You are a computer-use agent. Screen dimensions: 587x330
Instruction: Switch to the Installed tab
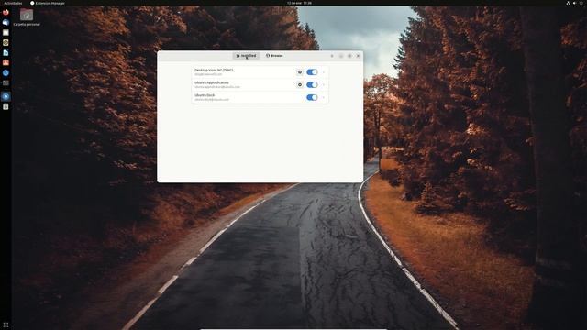pyautogui.click(x=246, y=56)
